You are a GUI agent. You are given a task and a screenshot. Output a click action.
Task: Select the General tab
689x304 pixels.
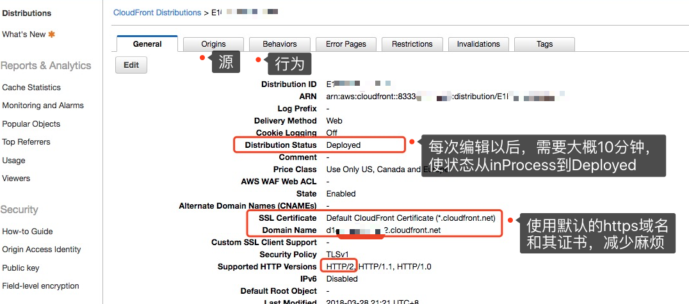(x=147, y=44)
